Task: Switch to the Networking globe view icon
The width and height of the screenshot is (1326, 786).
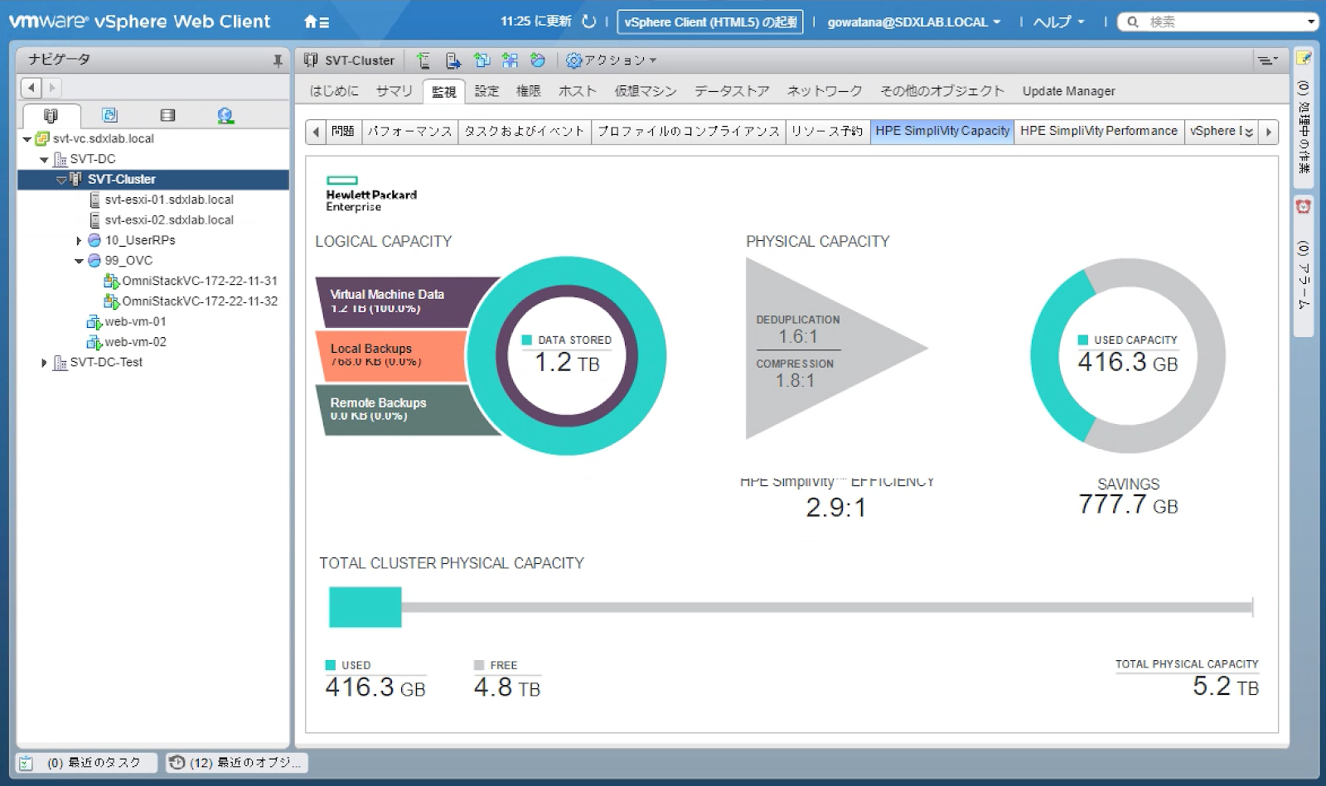Action: [225, 115]
